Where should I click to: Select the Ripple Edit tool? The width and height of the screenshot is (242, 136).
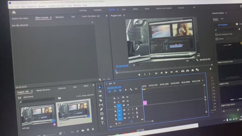101,96
